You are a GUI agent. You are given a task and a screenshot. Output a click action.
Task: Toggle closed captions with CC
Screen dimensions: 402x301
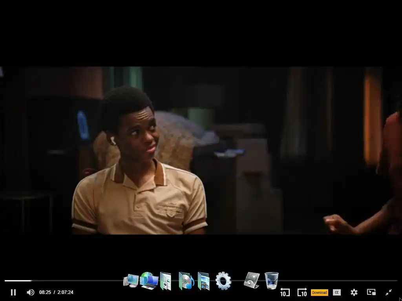pos(337,292)
